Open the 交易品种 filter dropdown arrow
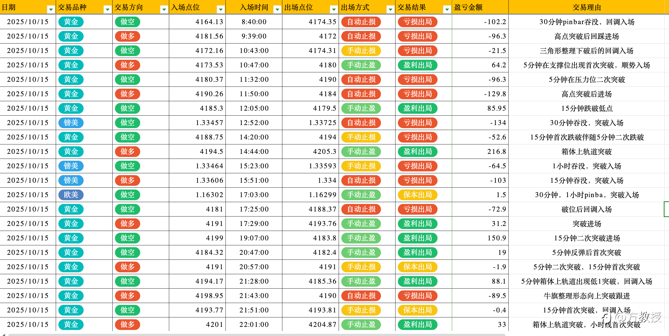 click(107, 10)
